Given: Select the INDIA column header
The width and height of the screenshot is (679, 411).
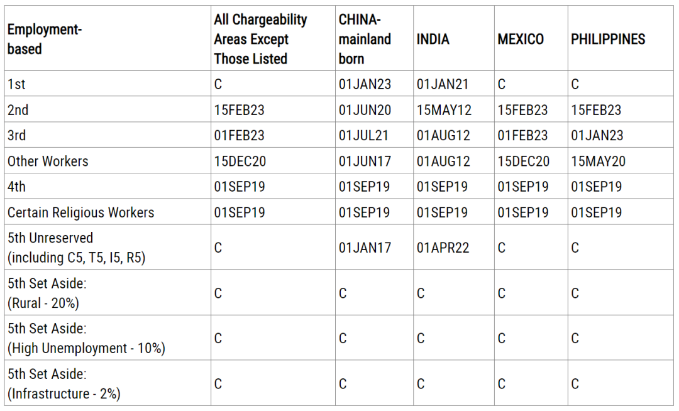Looking at the screenshot, I should (x=433, y=40).
